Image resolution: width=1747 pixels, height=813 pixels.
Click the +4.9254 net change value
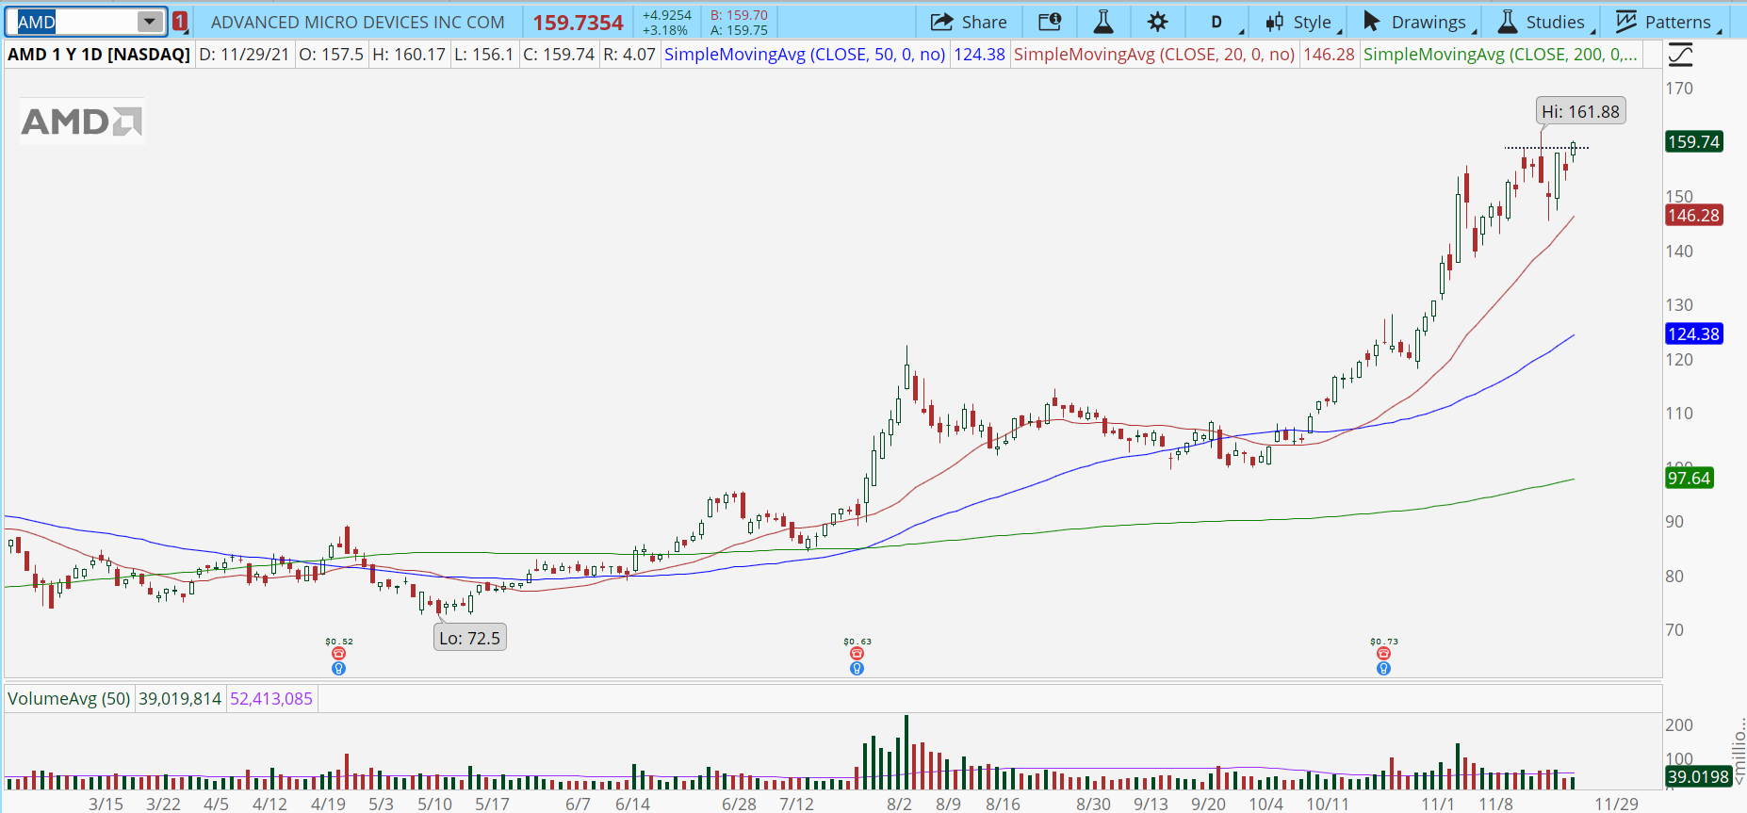pyautogui.click(x=666, y=15)
